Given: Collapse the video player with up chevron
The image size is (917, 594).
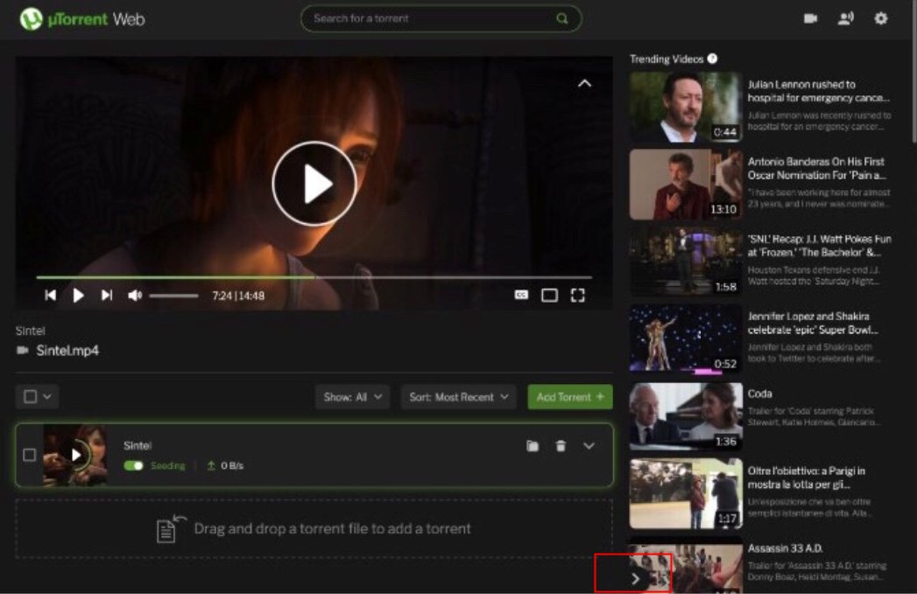Looking at the screenshot, I should pyautogui.click(x=584, y=83).
